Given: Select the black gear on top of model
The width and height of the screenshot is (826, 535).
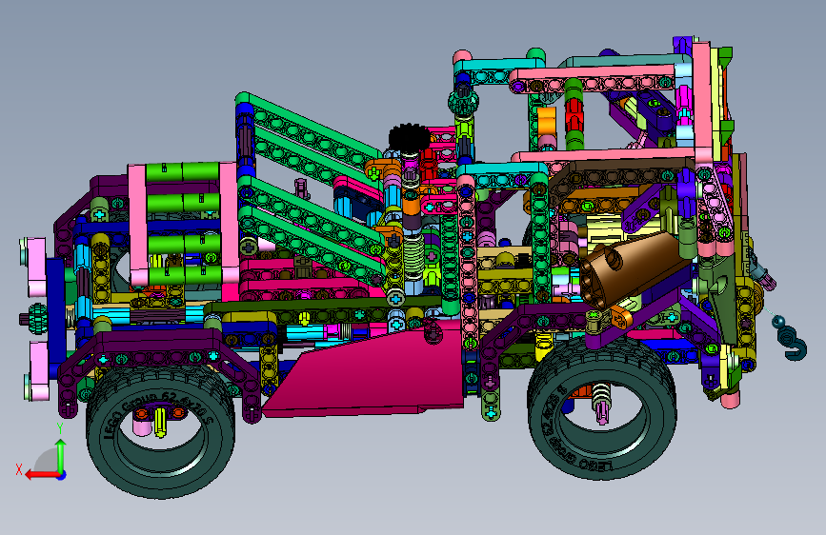Looking at the screenshot, I should (x=410, y=137).
